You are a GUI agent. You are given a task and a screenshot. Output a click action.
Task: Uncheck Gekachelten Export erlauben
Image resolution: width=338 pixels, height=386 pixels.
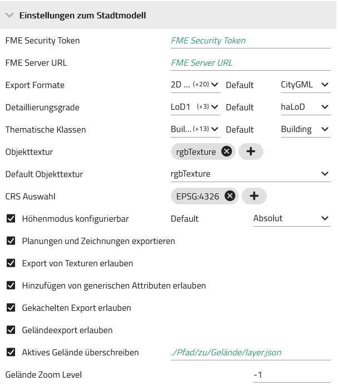(11, 307)
